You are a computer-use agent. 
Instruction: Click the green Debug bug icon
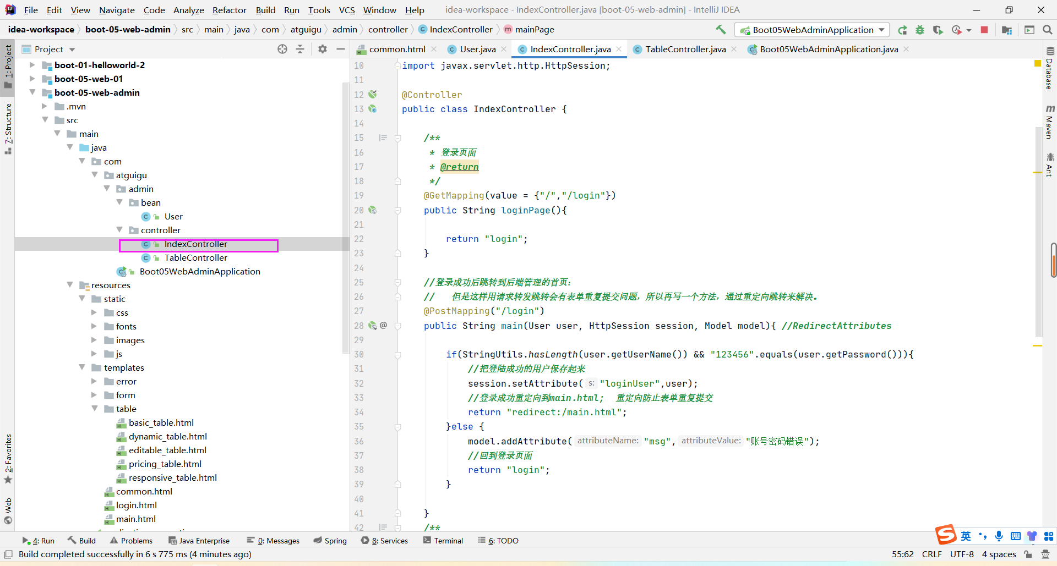(x=920, y=30)
